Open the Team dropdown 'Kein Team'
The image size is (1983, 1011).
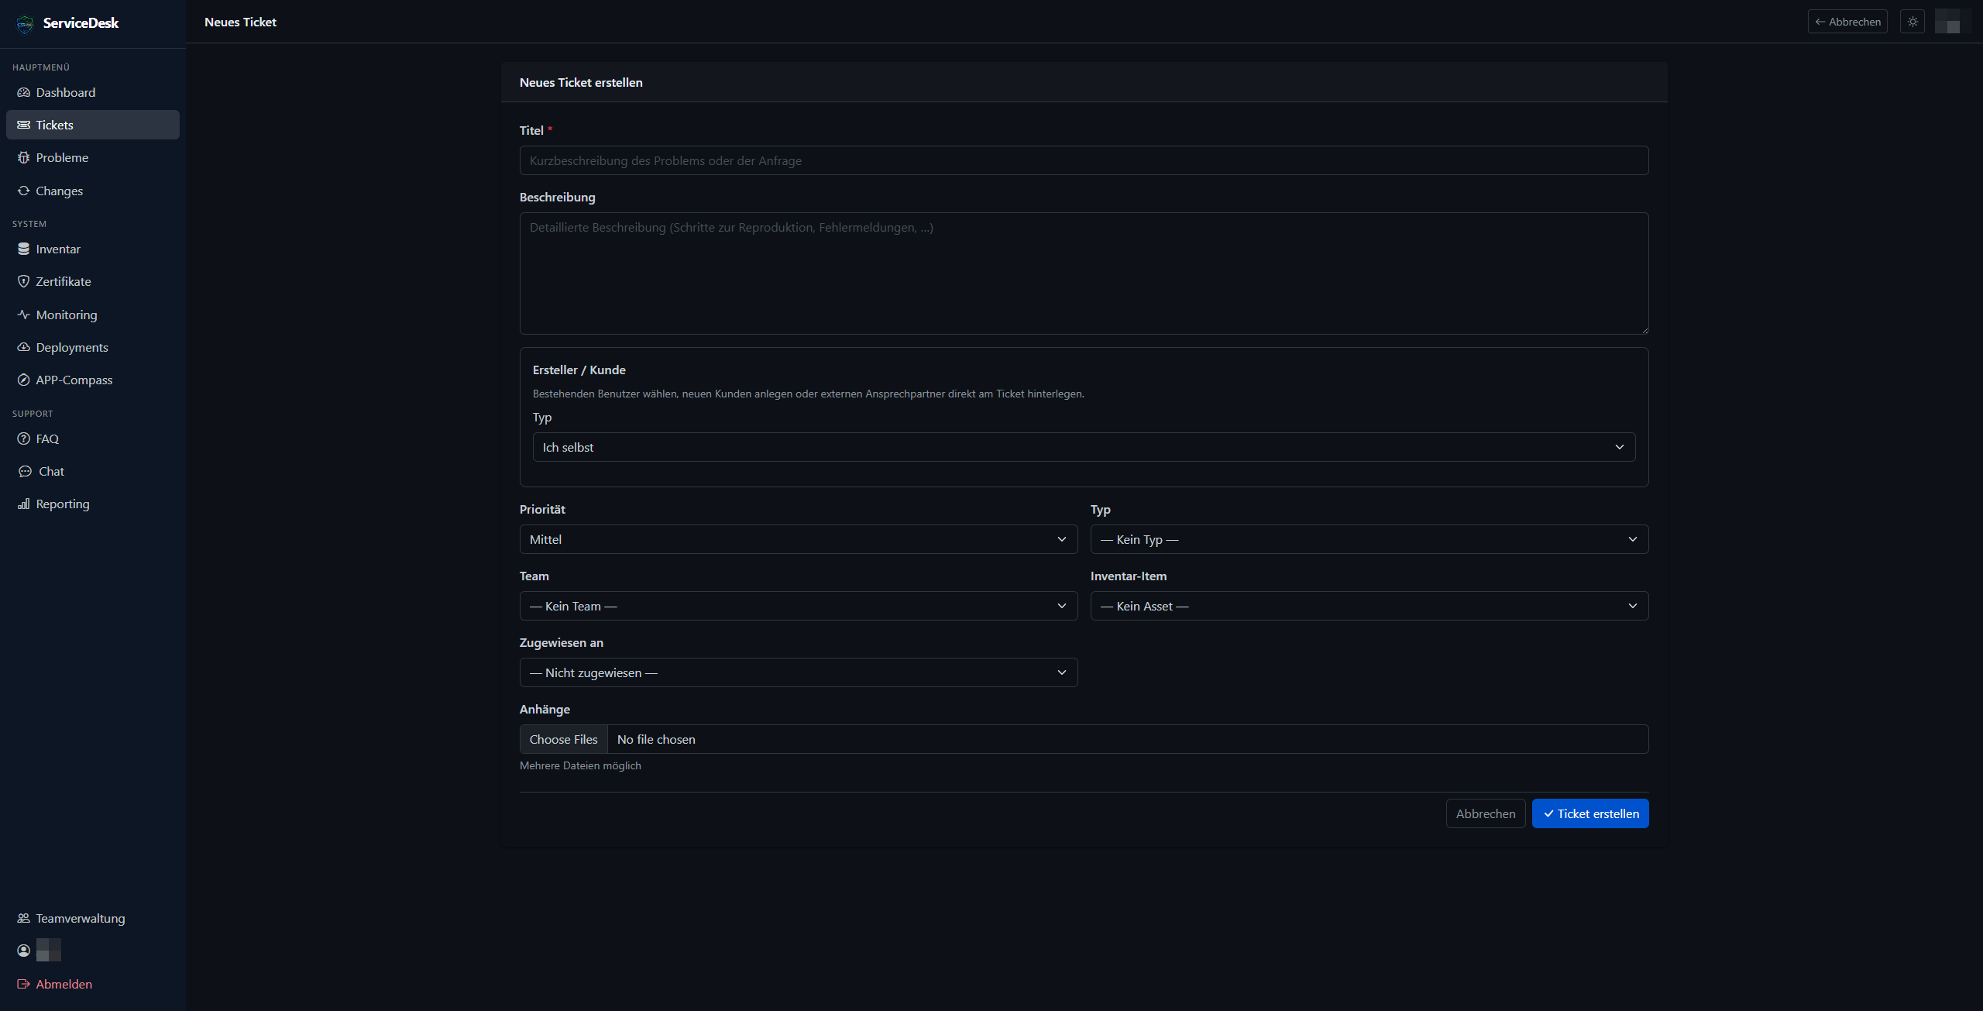pyautogui.click(x=799, y=606)
